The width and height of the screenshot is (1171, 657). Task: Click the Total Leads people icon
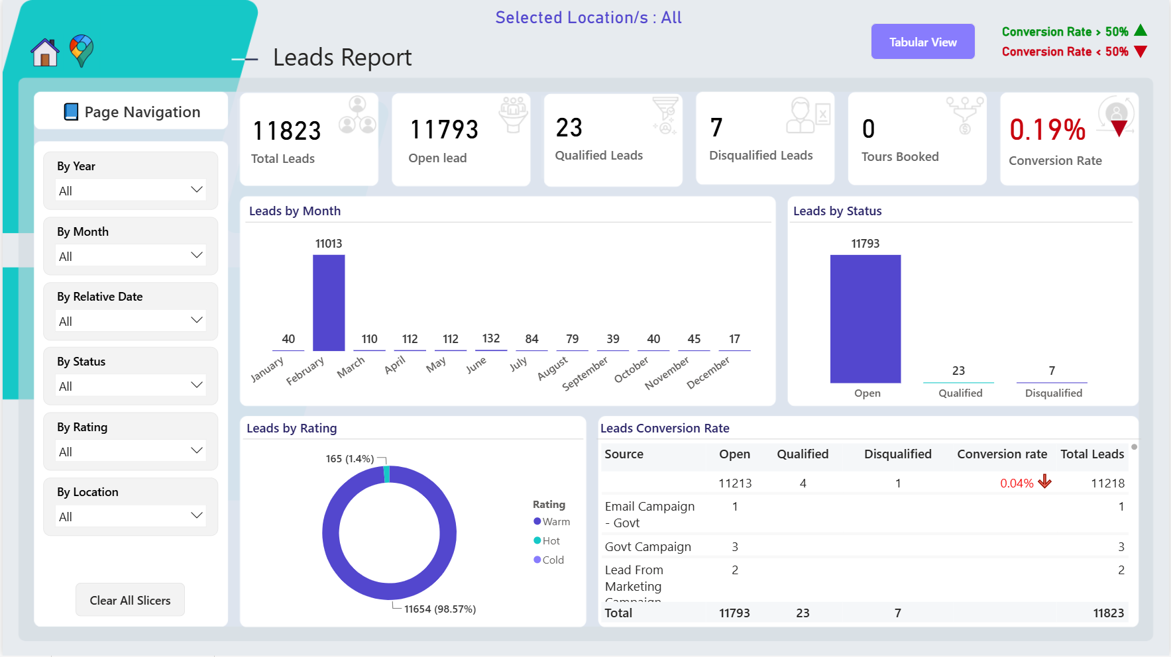(x=358, y=115)
